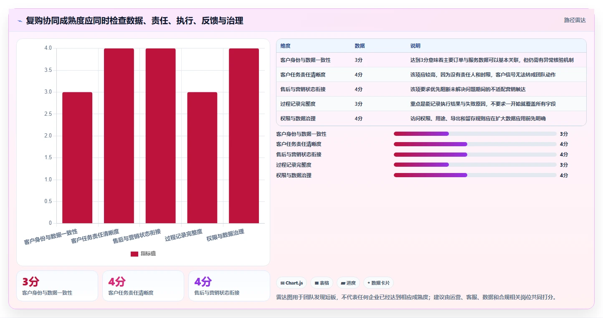603x318 pixels.
Task: Click the 2.5 y-axis tick label
Action: point(48,114)
